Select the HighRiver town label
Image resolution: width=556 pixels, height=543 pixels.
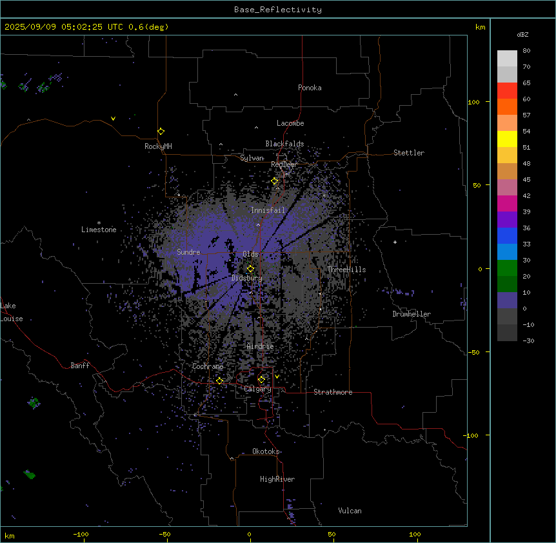[277, 479]
